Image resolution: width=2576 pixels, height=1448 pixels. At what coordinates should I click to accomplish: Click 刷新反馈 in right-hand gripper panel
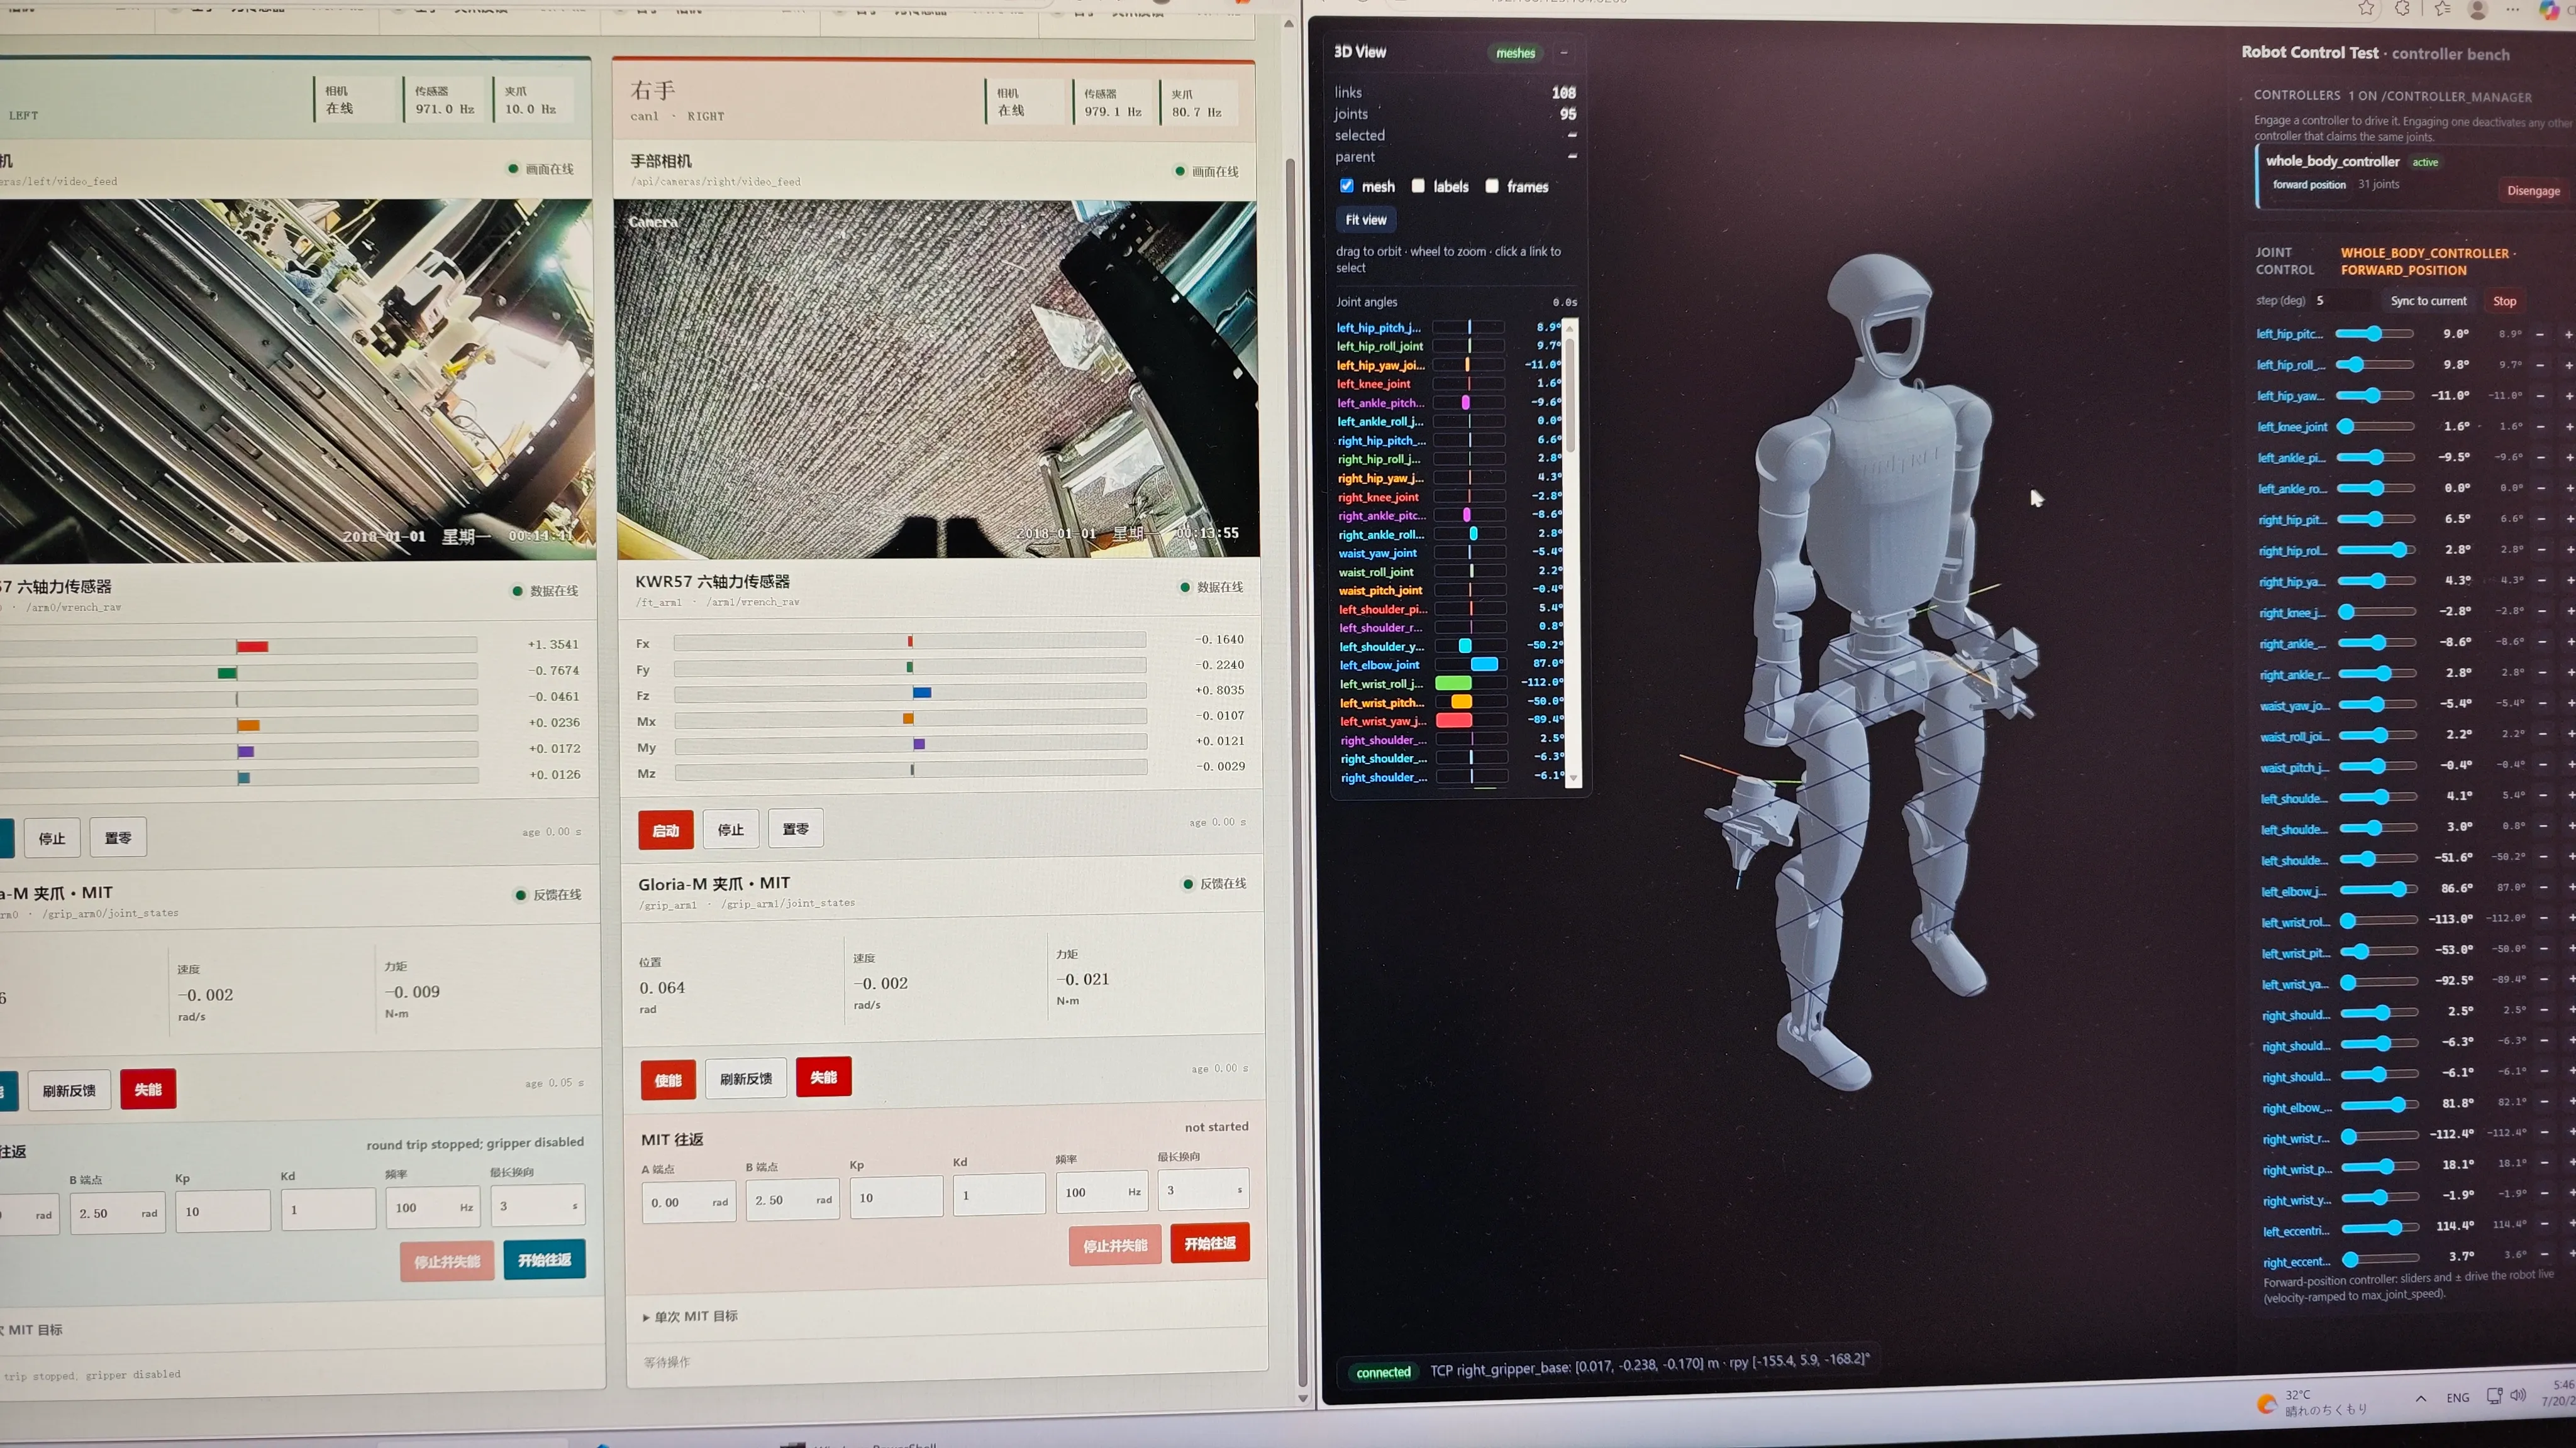746,1078
